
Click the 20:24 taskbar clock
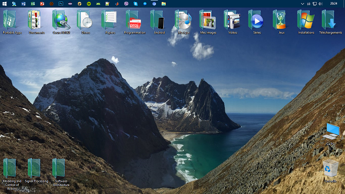click(x=333, y=4)
